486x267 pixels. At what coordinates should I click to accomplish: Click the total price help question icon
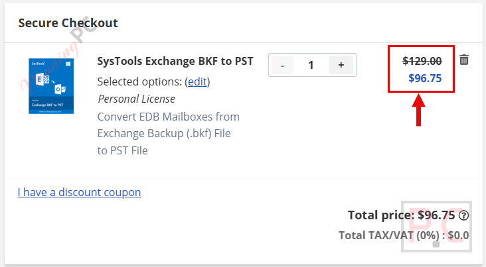pyautogui.click(x=463, y=215)
